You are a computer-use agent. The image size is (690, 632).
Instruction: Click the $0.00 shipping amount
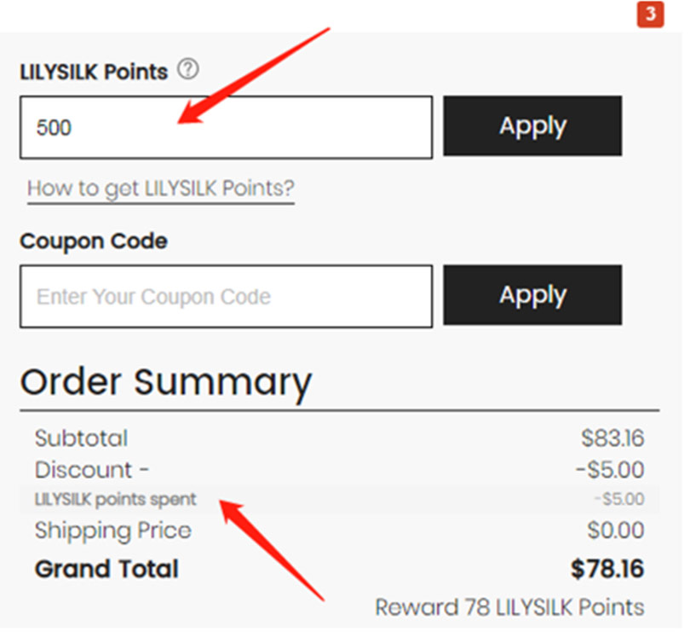[616, 531]
